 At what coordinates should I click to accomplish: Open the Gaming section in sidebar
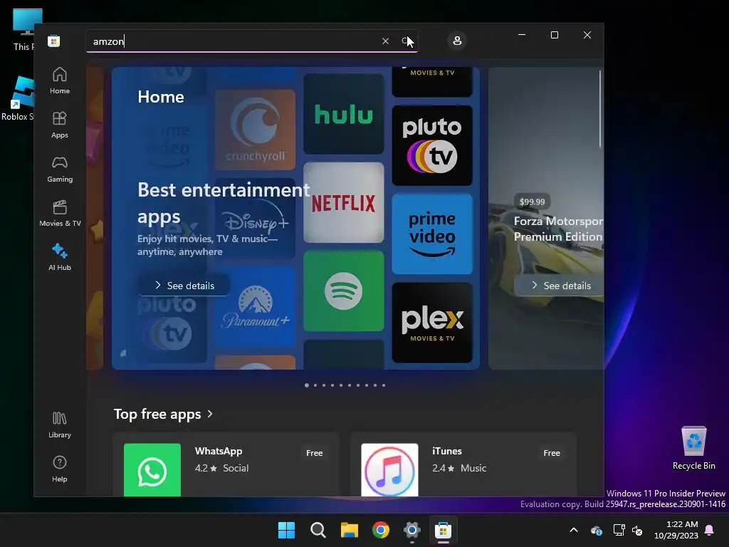(60, 170)
